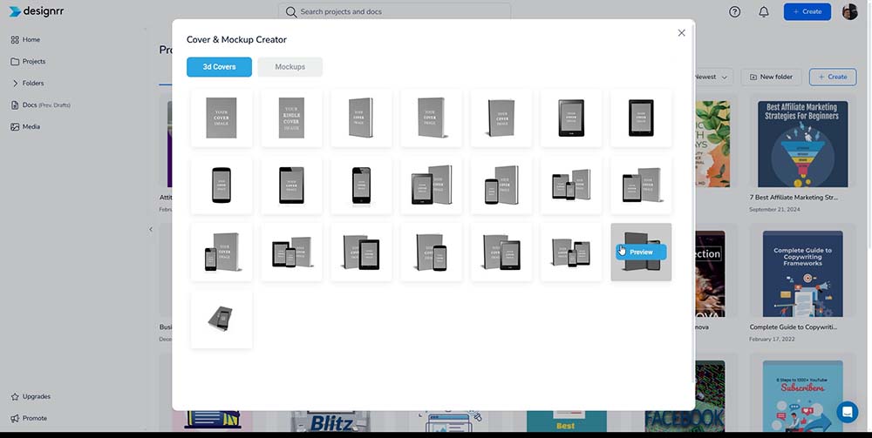Click the Preview button on cover

641,252
